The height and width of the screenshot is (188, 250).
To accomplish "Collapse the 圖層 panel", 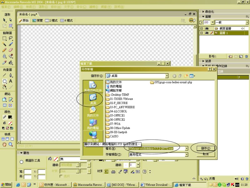I will point(203,17).
